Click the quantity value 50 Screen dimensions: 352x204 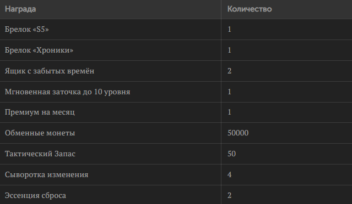point(232,154)
